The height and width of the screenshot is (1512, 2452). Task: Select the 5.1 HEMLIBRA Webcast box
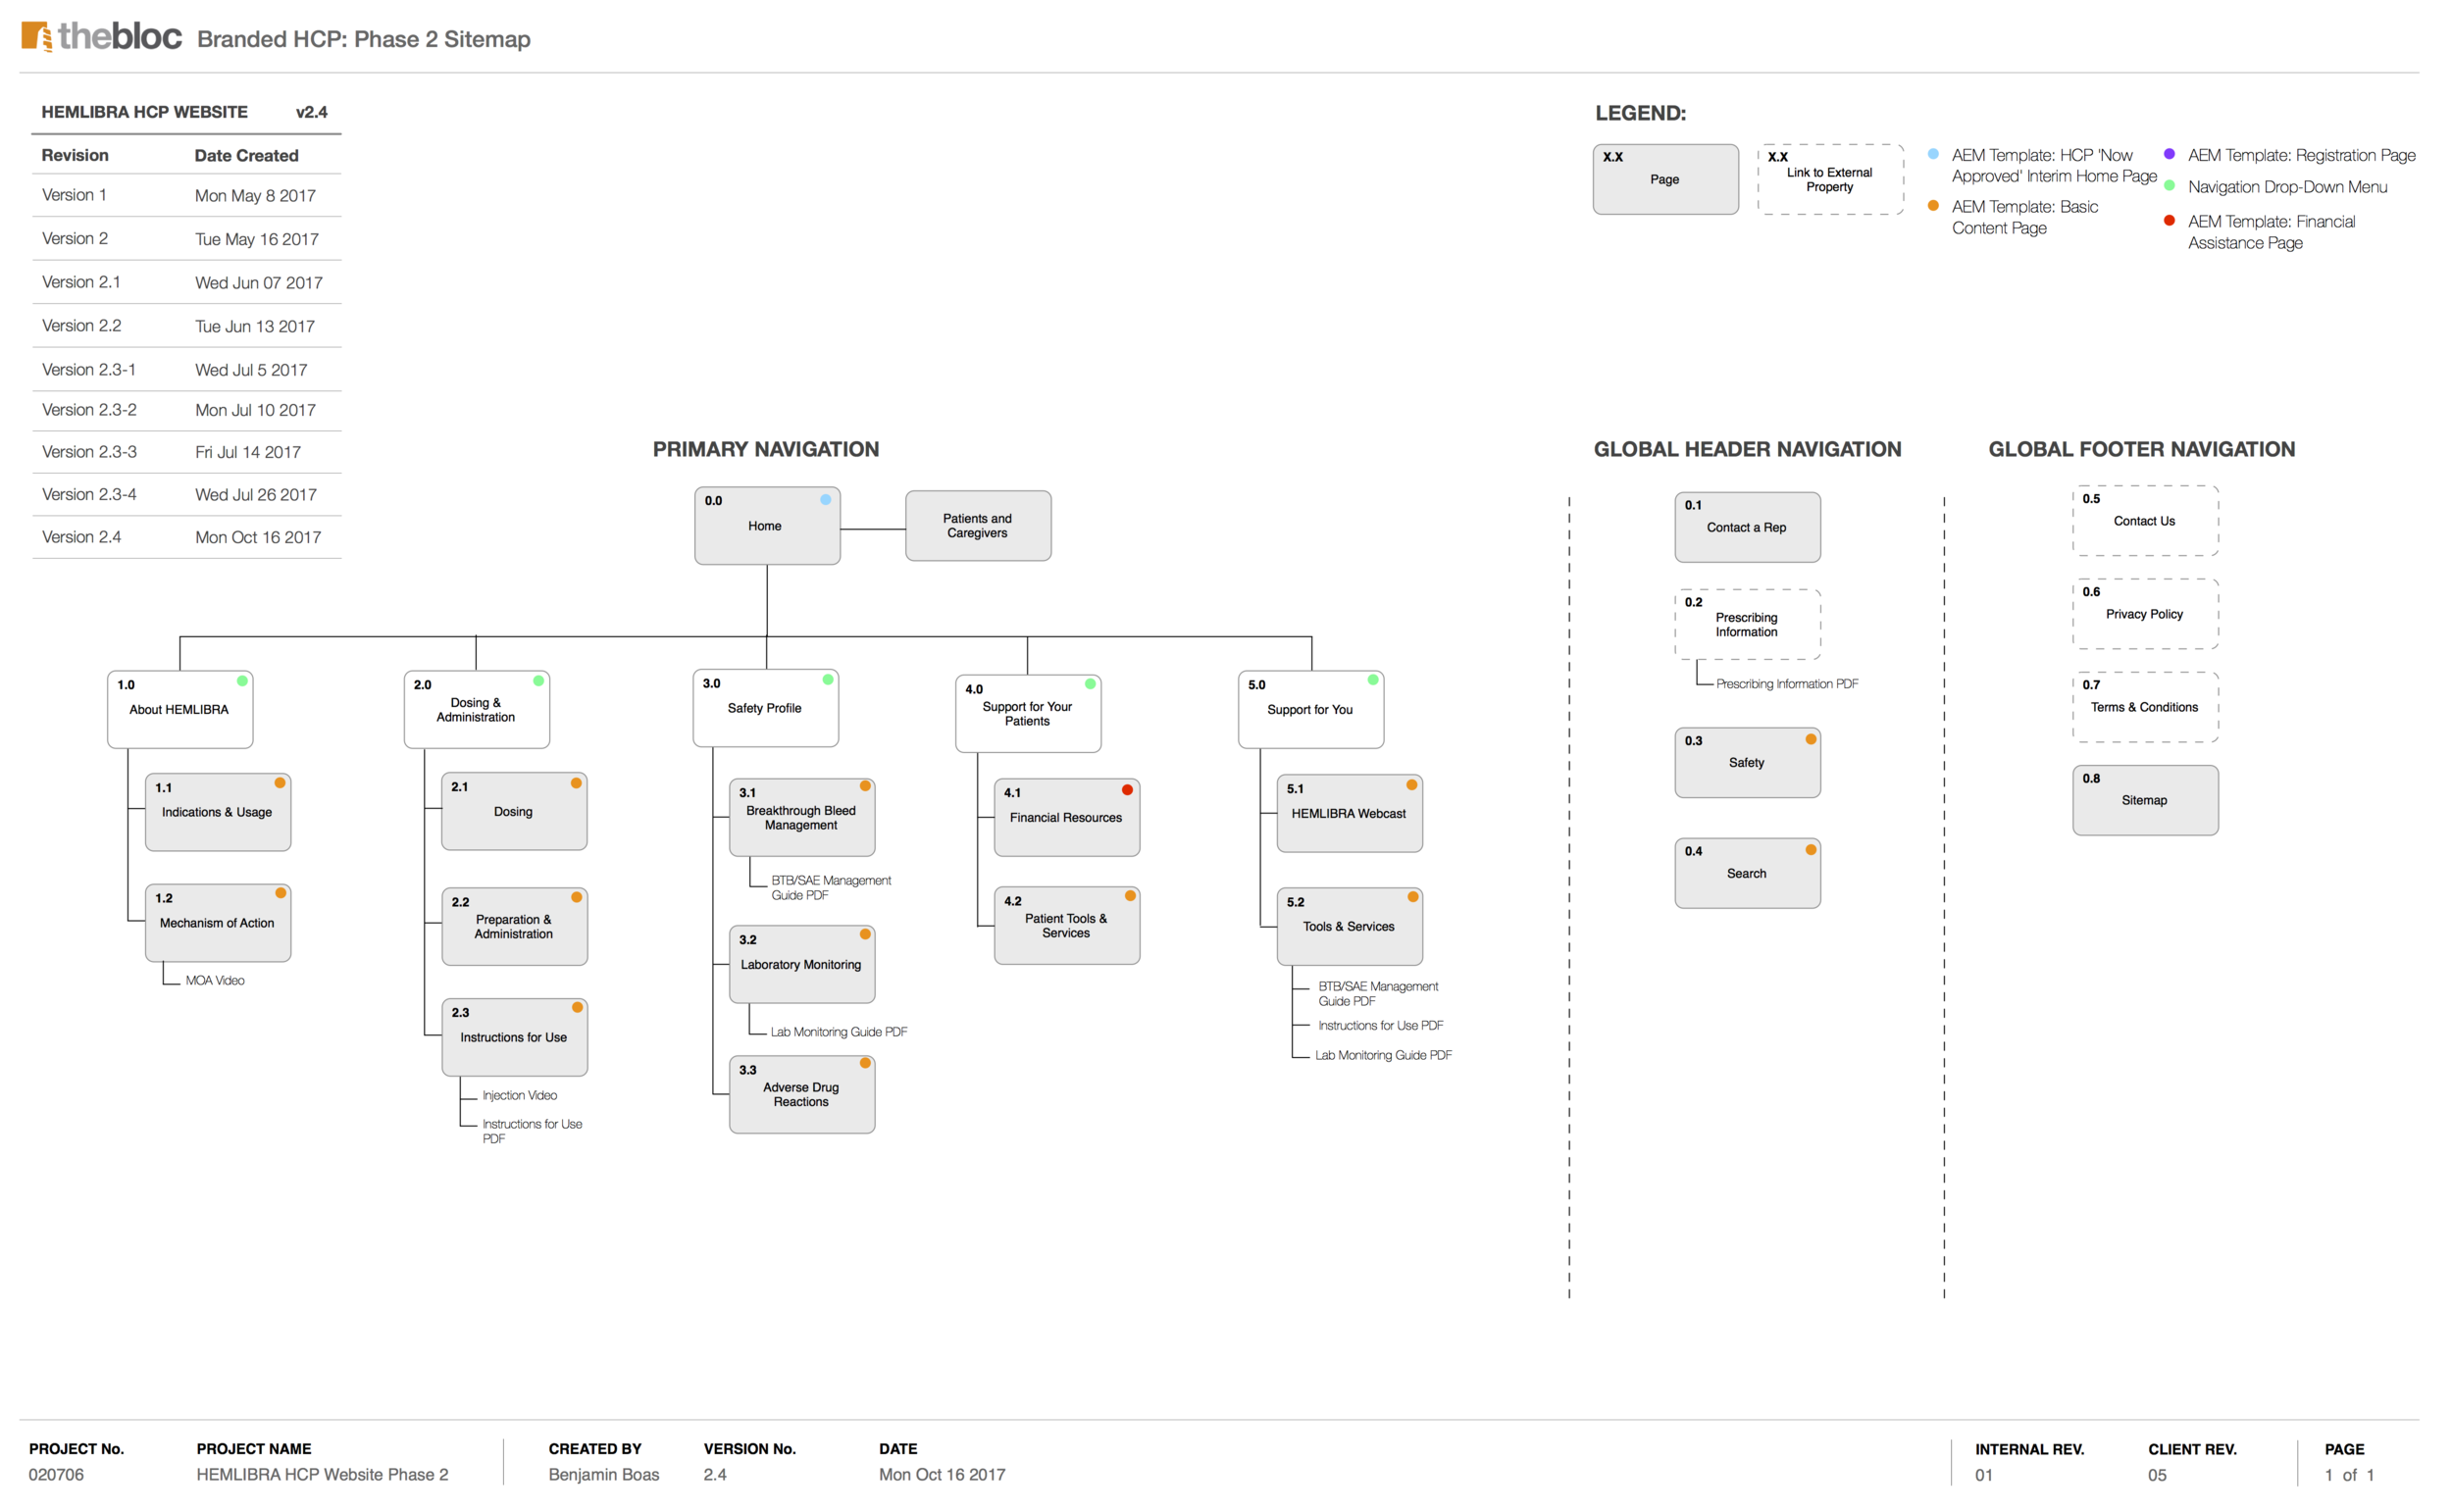[1350, 814]
